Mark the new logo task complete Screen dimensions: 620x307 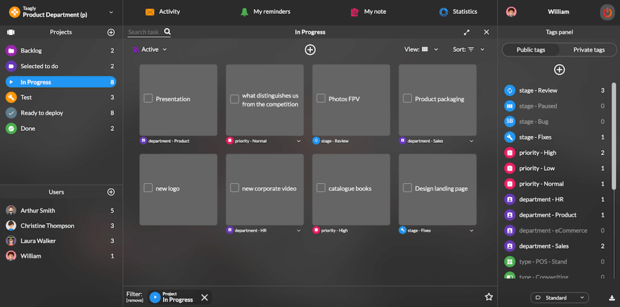click(x=148, y=188)
